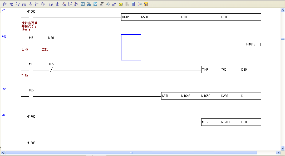The width and height of the screenshot is (285, 156).
Task: Click the yellow envelope toolbar icon
Action: [x=121, y=4]
